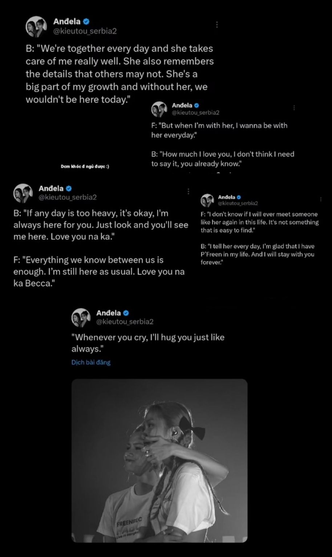Click Anđela display name on the 'Whenever you cry' tweet
This screenshot has width=332, height=557.
[109, 313]
